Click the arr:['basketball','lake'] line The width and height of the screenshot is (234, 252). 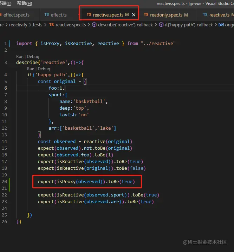click(x=82, y=128)
